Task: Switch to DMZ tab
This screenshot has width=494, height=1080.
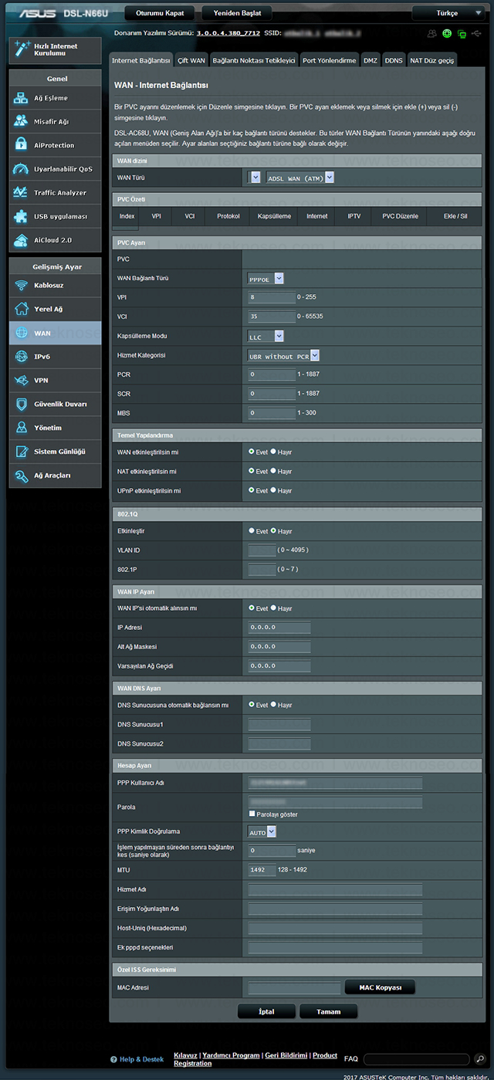Action: (x=370, y=59)
